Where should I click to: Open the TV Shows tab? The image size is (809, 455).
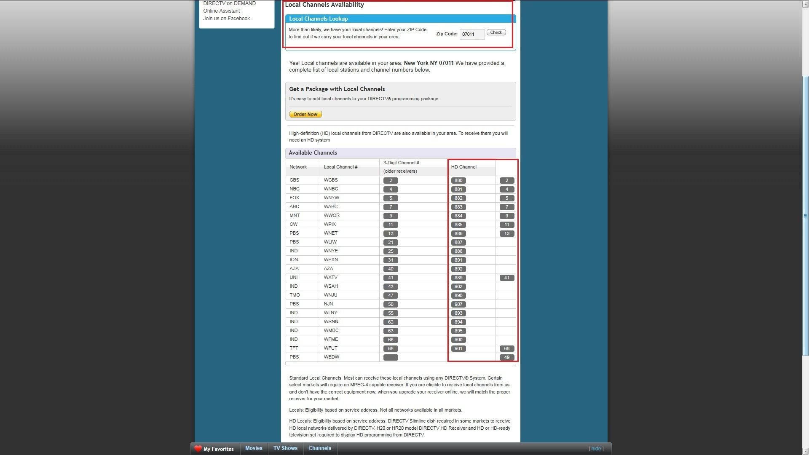pos(285,448)
